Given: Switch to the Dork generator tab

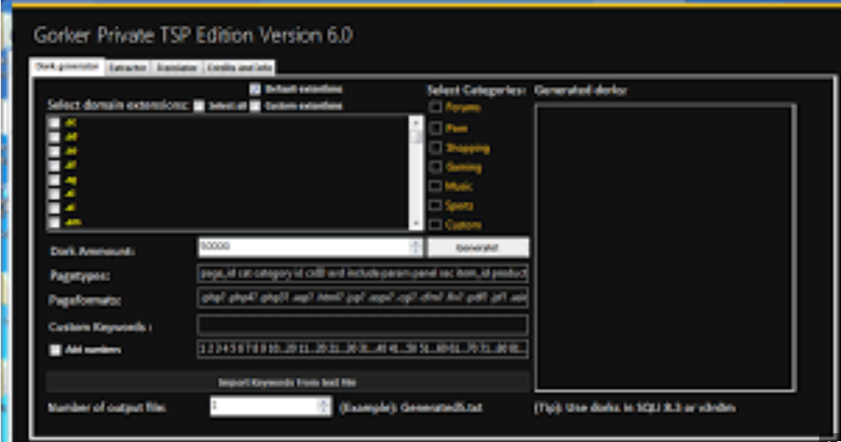Looking at the screenshot, I should click(66, 66).
